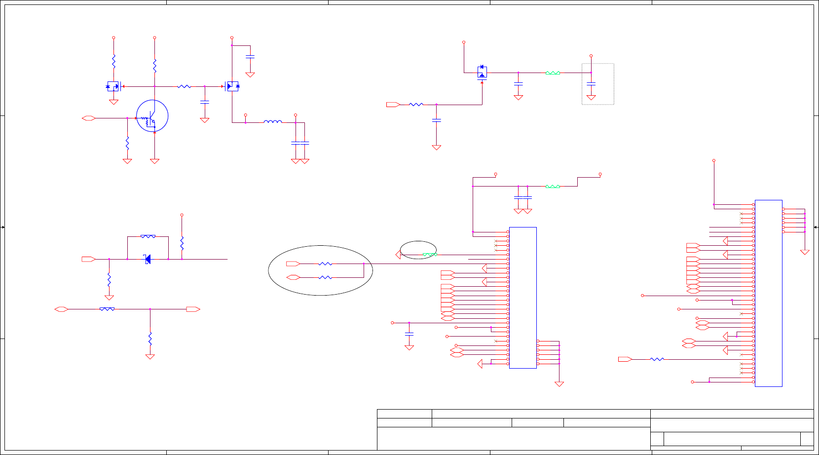Click the upper port symbol inside the large ellipse
The image size is (819, 455).
(293, 264)
